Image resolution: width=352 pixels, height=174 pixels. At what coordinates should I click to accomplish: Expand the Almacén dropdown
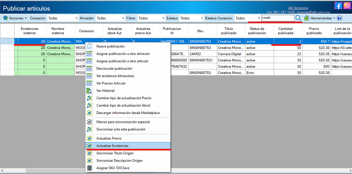point(123,18)
